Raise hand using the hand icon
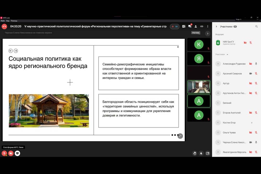The image size is (261, 174). [x=195, y=153]
